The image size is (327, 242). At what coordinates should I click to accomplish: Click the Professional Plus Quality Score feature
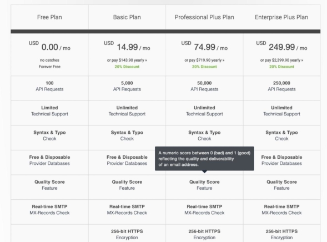point(204,185)
